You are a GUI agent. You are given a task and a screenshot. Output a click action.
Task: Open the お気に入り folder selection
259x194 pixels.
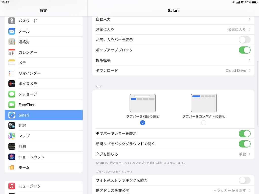pyautogui.click(x=173, y=30)
